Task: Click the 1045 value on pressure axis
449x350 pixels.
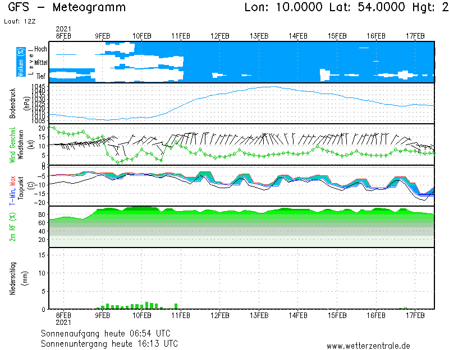Action: click(x=39, y=86)
